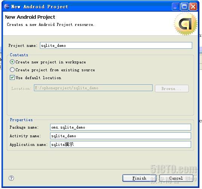This screenshot has width=202, height=189.
Task: Click the 'Activity name:' label
Action: coord(25,136)
